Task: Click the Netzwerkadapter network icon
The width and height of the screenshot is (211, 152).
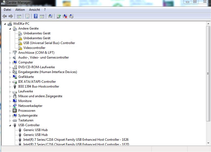Action: (15, 106)
